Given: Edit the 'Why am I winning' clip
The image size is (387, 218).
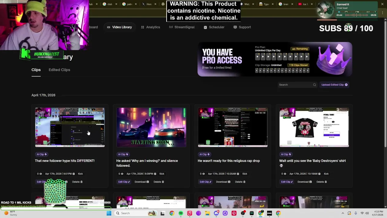Looking at the screenshot, I should (x=124, y=182).
